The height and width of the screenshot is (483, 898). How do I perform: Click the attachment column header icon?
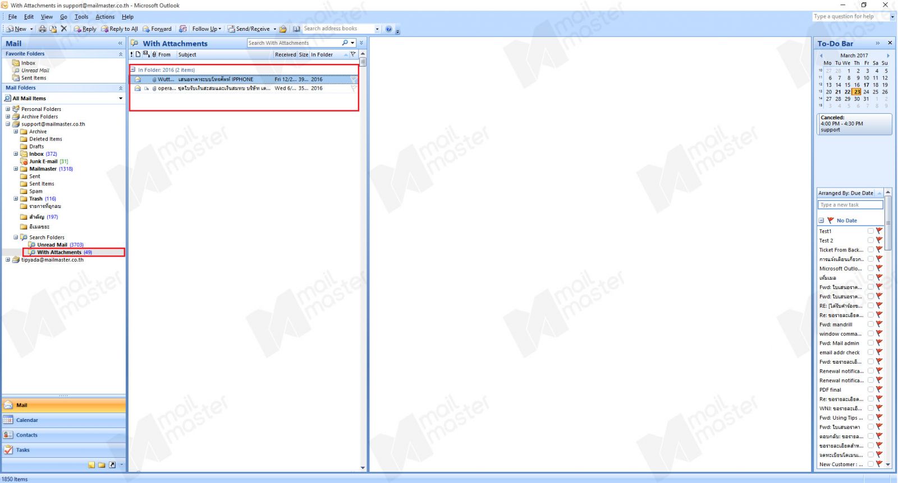(x=154, y=54)
